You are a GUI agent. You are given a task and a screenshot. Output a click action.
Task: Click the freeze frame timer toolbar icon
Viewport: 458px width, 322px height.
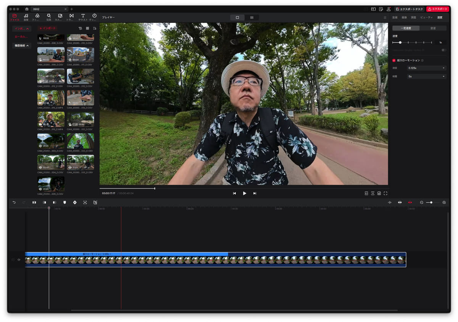(x=95, y=202)
